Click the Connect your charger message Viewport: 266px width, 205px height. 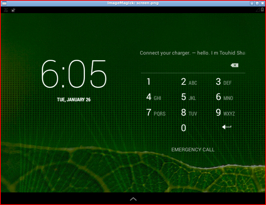click(x=192, y=53)
